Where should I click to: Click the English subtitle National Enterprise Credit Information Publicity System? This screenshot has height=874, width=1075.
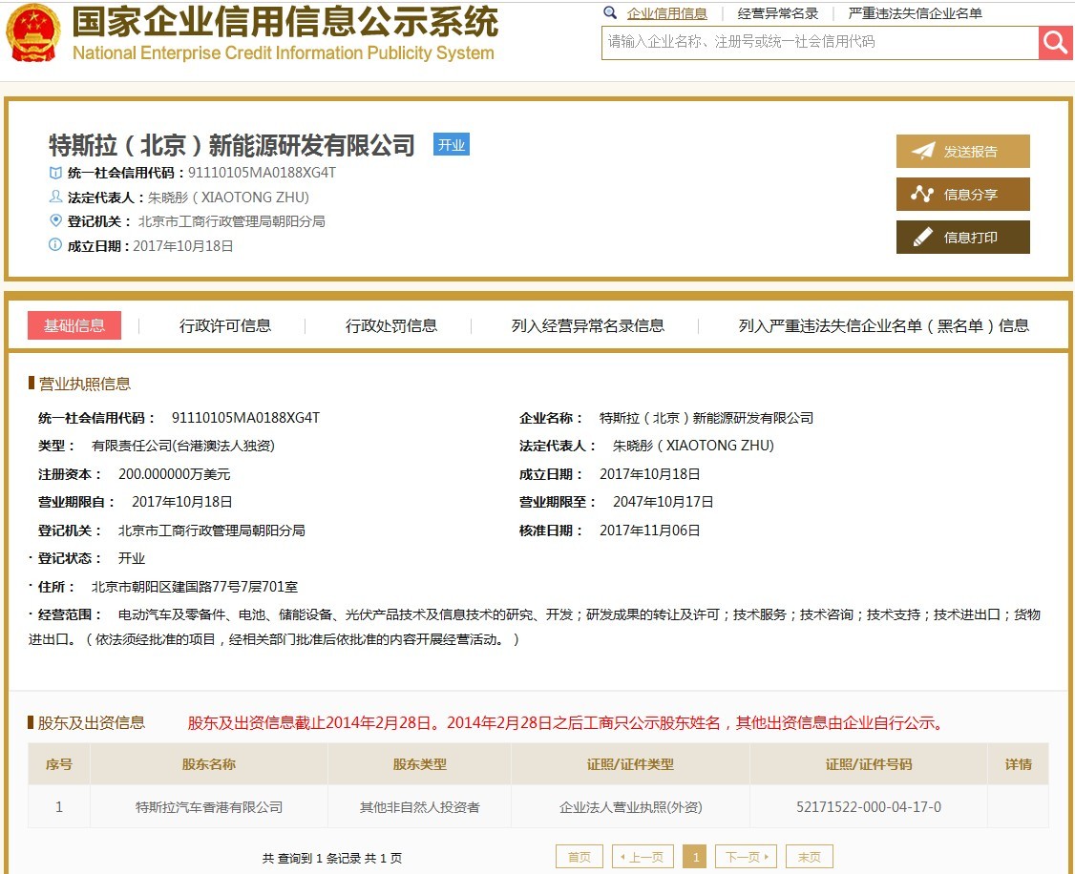tap(284, 52)
